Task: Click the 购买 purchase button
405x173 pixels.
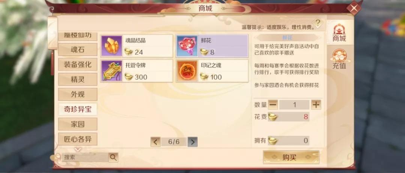Action: coord(291,157)
